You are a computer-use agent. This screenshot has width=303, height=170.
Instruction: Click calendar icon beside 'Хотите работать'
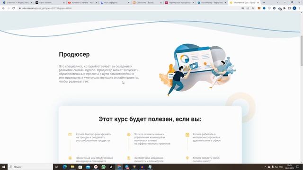pos(187,135)
